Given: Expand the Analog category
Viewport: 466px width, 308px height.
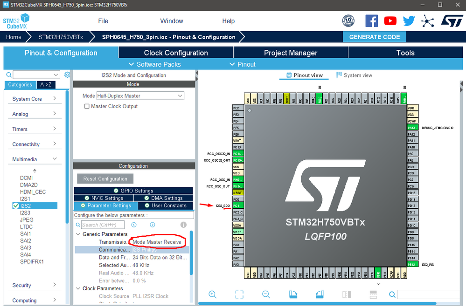Looking at the screenshot, I should 35,114.
